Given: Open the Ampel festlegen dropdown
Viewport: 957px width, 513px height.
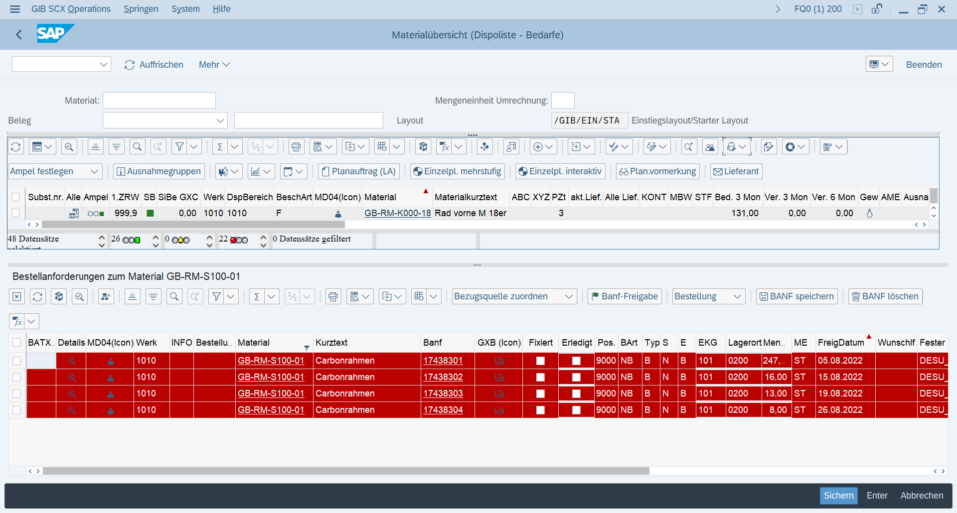Looking at the screenshot, I should (x=55, y=171).
